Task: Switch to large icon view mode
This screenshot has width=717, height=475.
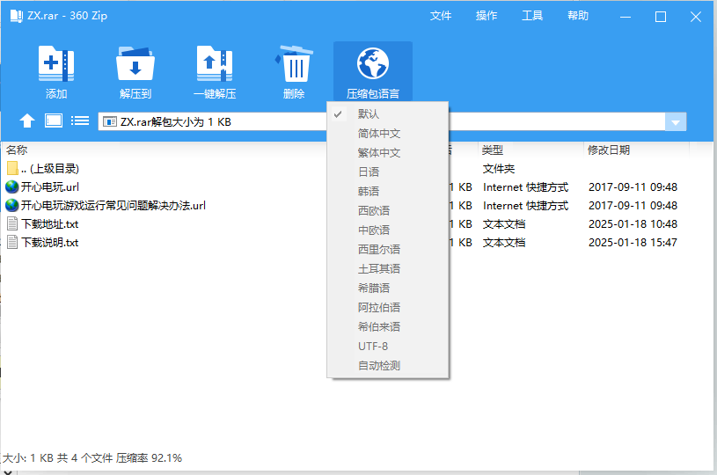Action: point(54,121)
